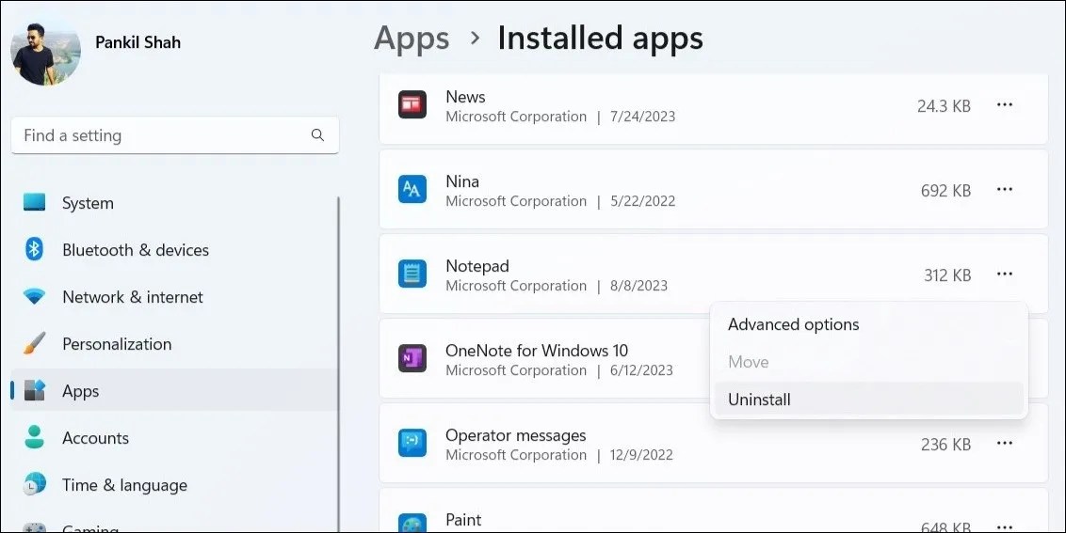Viewport: 1066px width, 533px height.
Task: Go to Bluetooth & devices settings
Action: (174, 249)
